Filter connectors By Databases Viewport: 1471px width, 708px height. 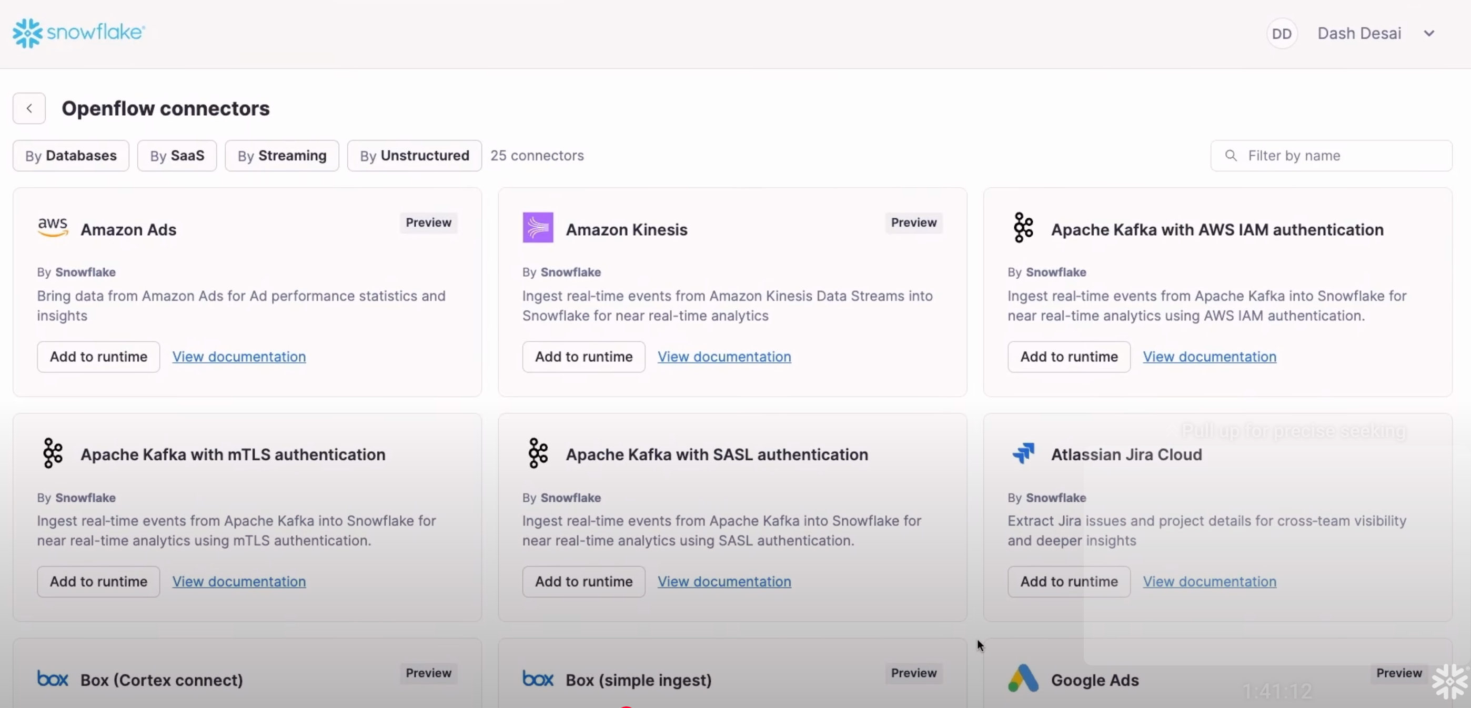point(71,156)
